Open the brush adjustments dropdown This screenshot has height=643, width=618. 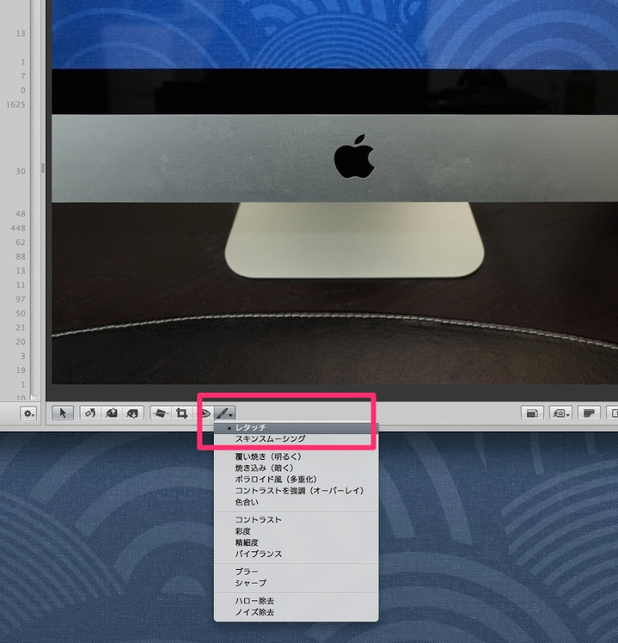[225, 413]
